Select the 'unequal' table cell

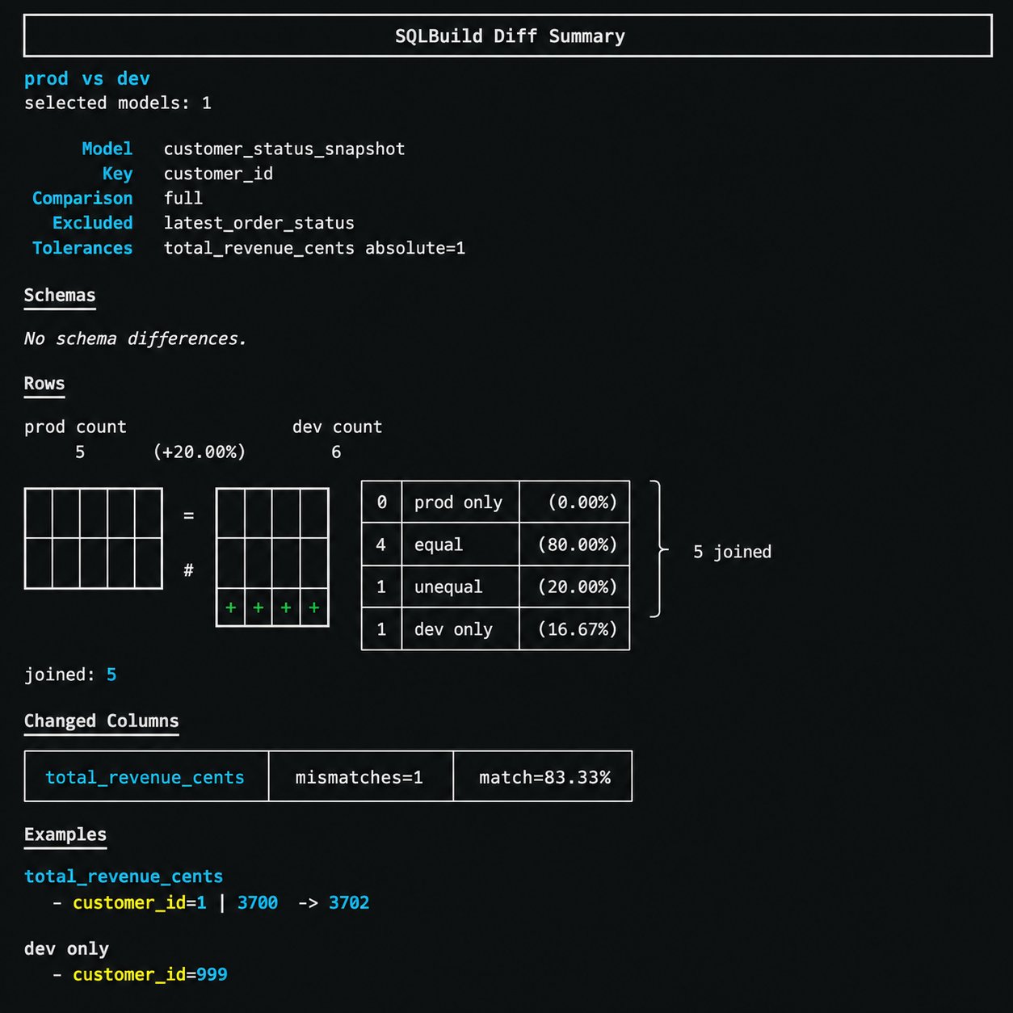(460, 586)
